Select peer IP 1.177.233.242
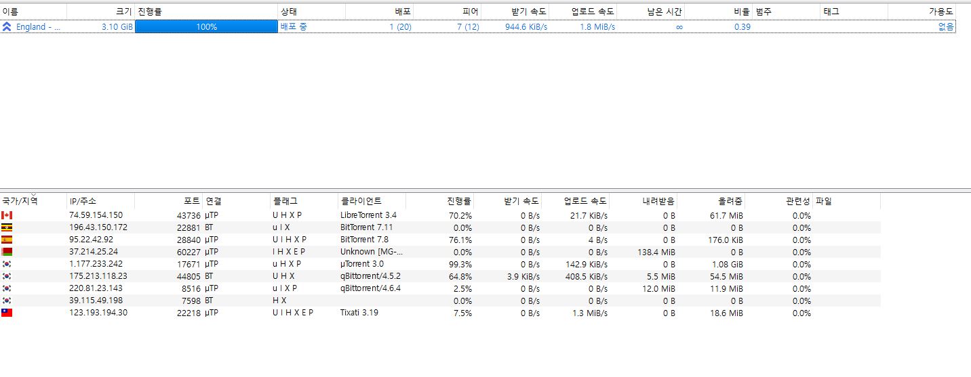This screenshot has width=971, height=377. click(x=96, y=264)
